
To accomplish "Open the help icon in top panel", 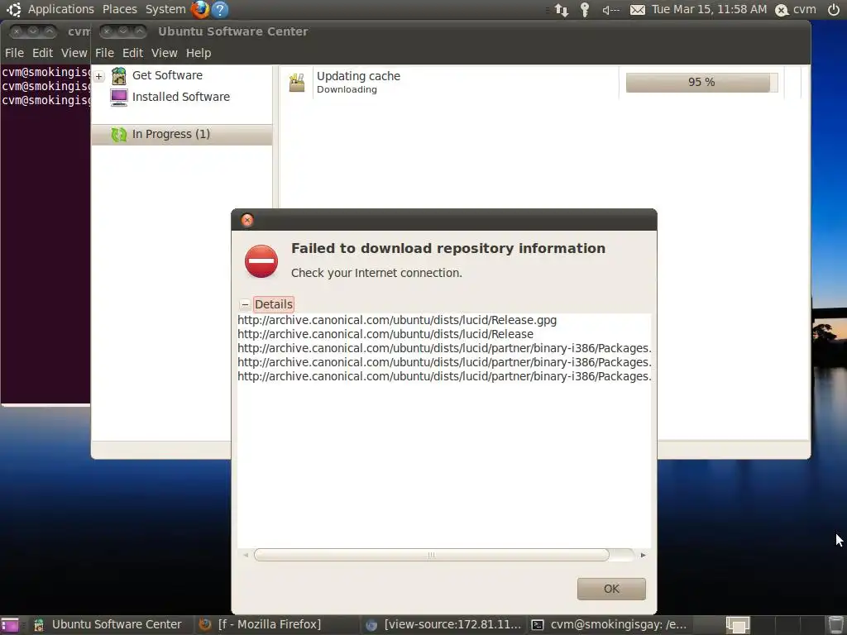I will tap(220, 9).
